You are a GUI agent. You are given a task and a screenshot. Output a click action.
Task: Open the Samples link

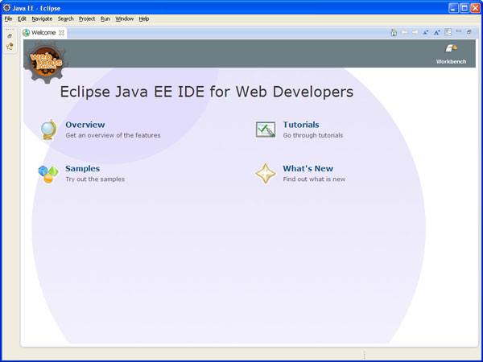(x=83, y=168)
